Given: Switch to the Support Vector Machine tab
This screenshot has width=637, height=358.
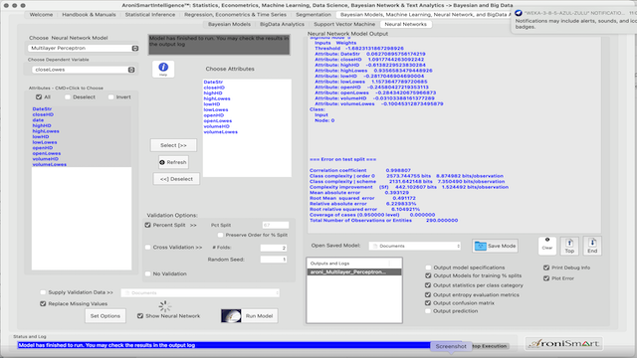Looking at the screenshot, I should 344,24.
